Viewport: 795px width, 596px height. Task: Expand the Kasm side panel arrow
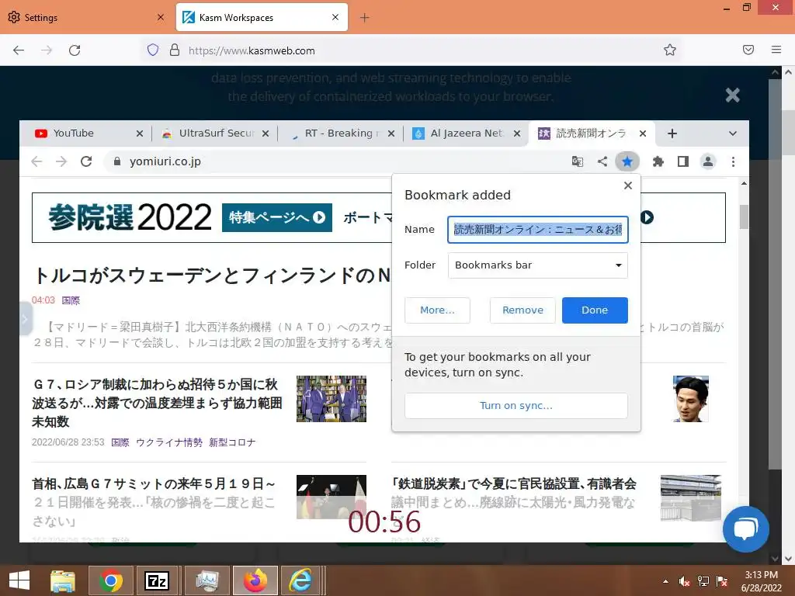pos(26,319)
